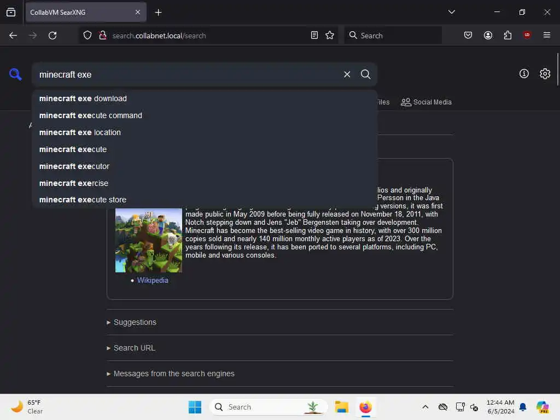Select suggestion minecraft exercise
Screen dimensions: 560x420
(205, 183)
